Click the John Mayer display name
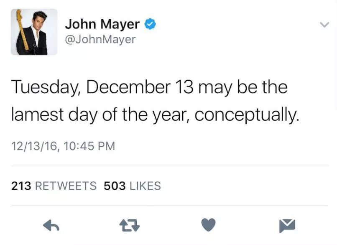This screenshot has height=245, width=337. [x=102, y=24]
